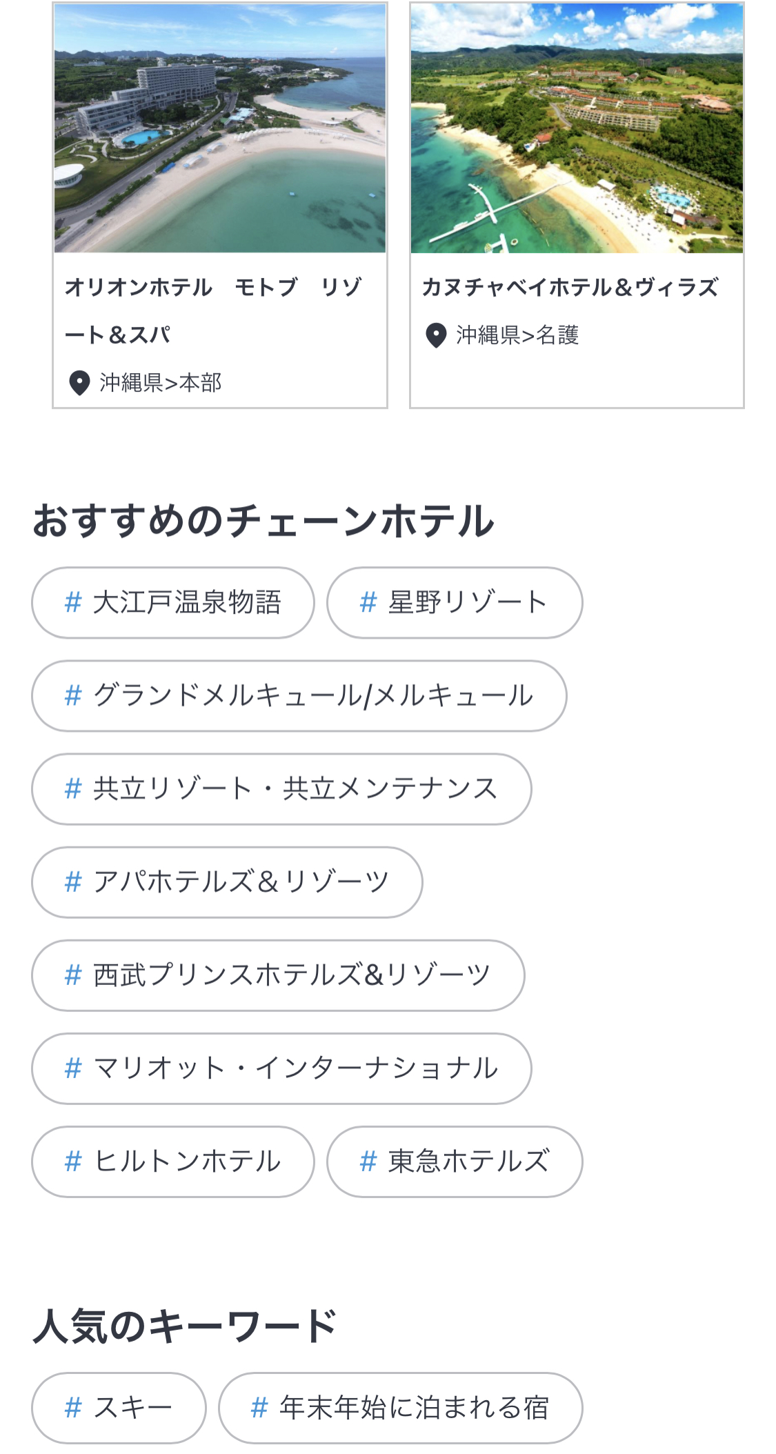The width and height of the screenshot is (776, 1454).
Task: Open オリオンホテル モトブ リゾート&スパ title link
Action: 212,310
